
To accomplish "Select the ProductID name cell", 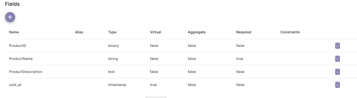I will pos(18,46).
